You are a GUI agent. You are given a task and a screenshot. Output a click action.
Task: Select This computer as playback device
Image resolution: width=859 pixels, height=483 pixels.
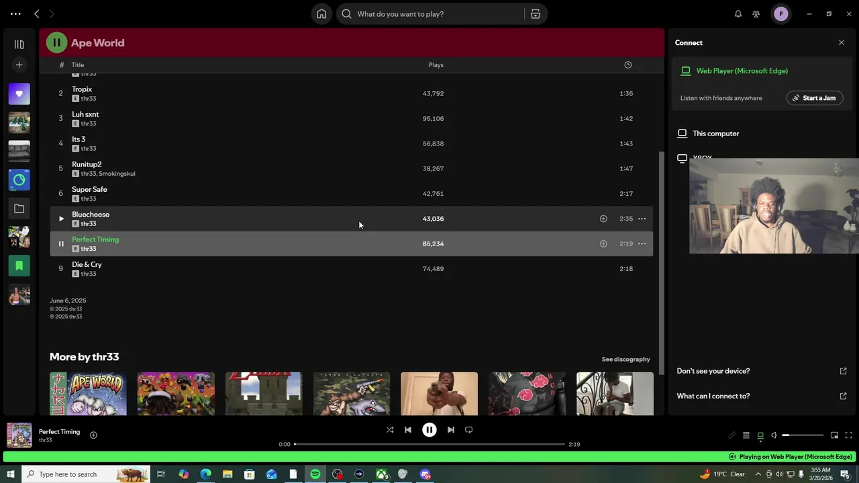coord(715,133)
